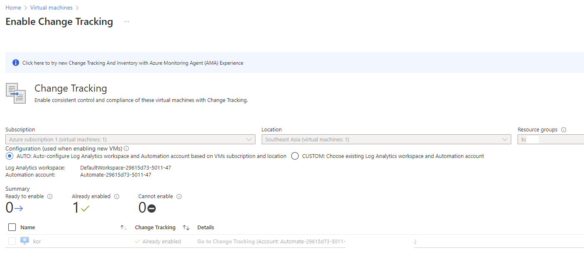Click the Go to Change Tracking link
The height and width of the screenshot is (274, 584).
click(x=226, y=241)
